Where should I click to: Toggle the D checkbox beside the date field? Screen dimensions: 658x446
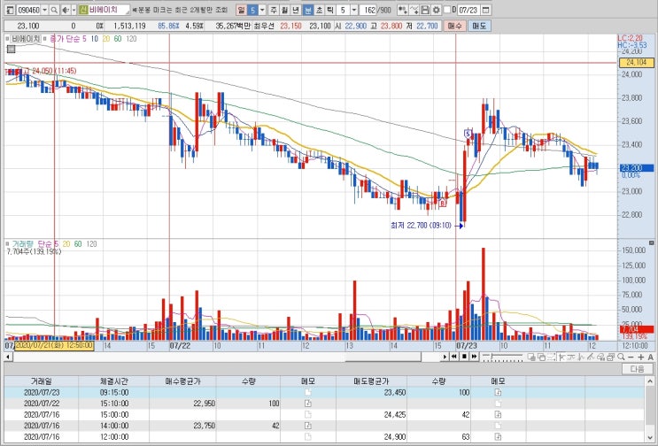coord(447,9)
